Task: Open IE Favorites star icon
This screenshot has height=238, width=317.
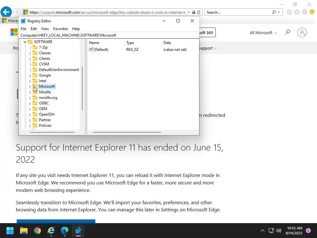Action: coord(297,12)
